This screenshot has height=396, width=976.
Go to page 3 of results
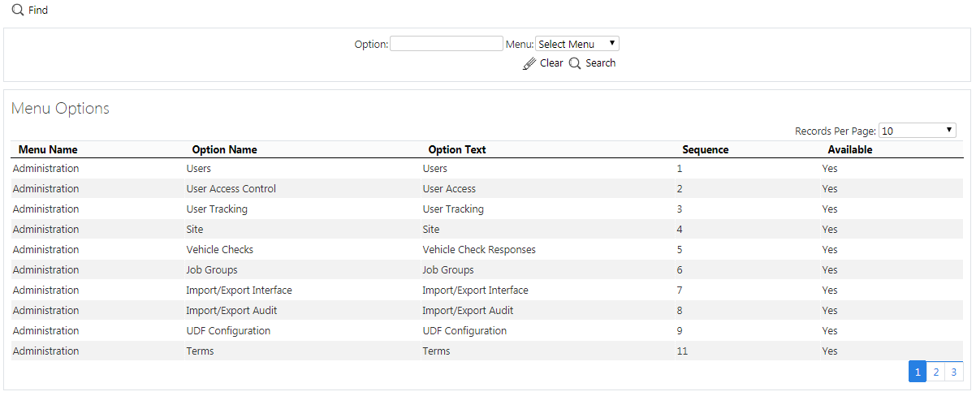coord(954,372)
